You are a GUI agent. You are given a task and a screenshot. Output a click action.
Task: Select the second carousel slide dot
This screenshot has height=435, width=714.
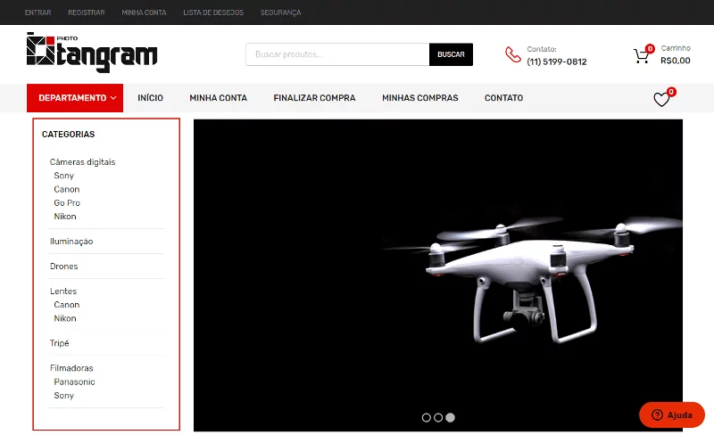coord(438,417)
